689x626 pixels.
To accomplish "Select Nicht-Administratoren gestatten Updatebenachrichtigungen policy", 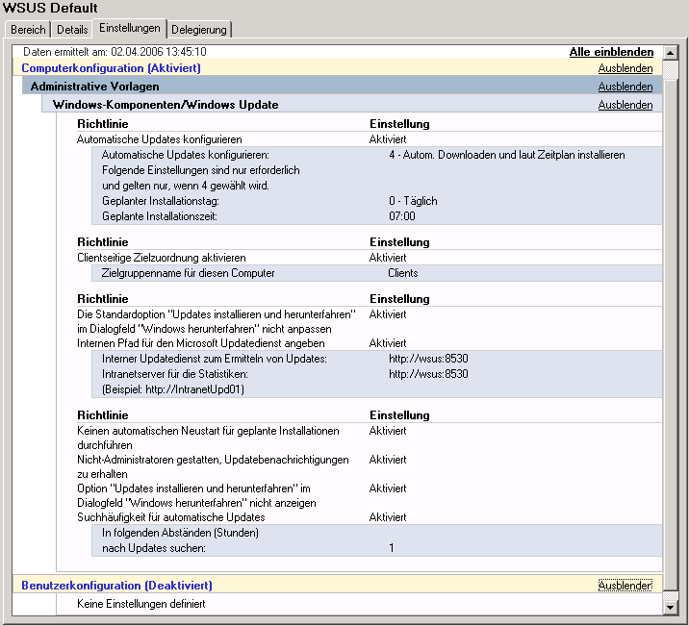I will click(213, 467).
